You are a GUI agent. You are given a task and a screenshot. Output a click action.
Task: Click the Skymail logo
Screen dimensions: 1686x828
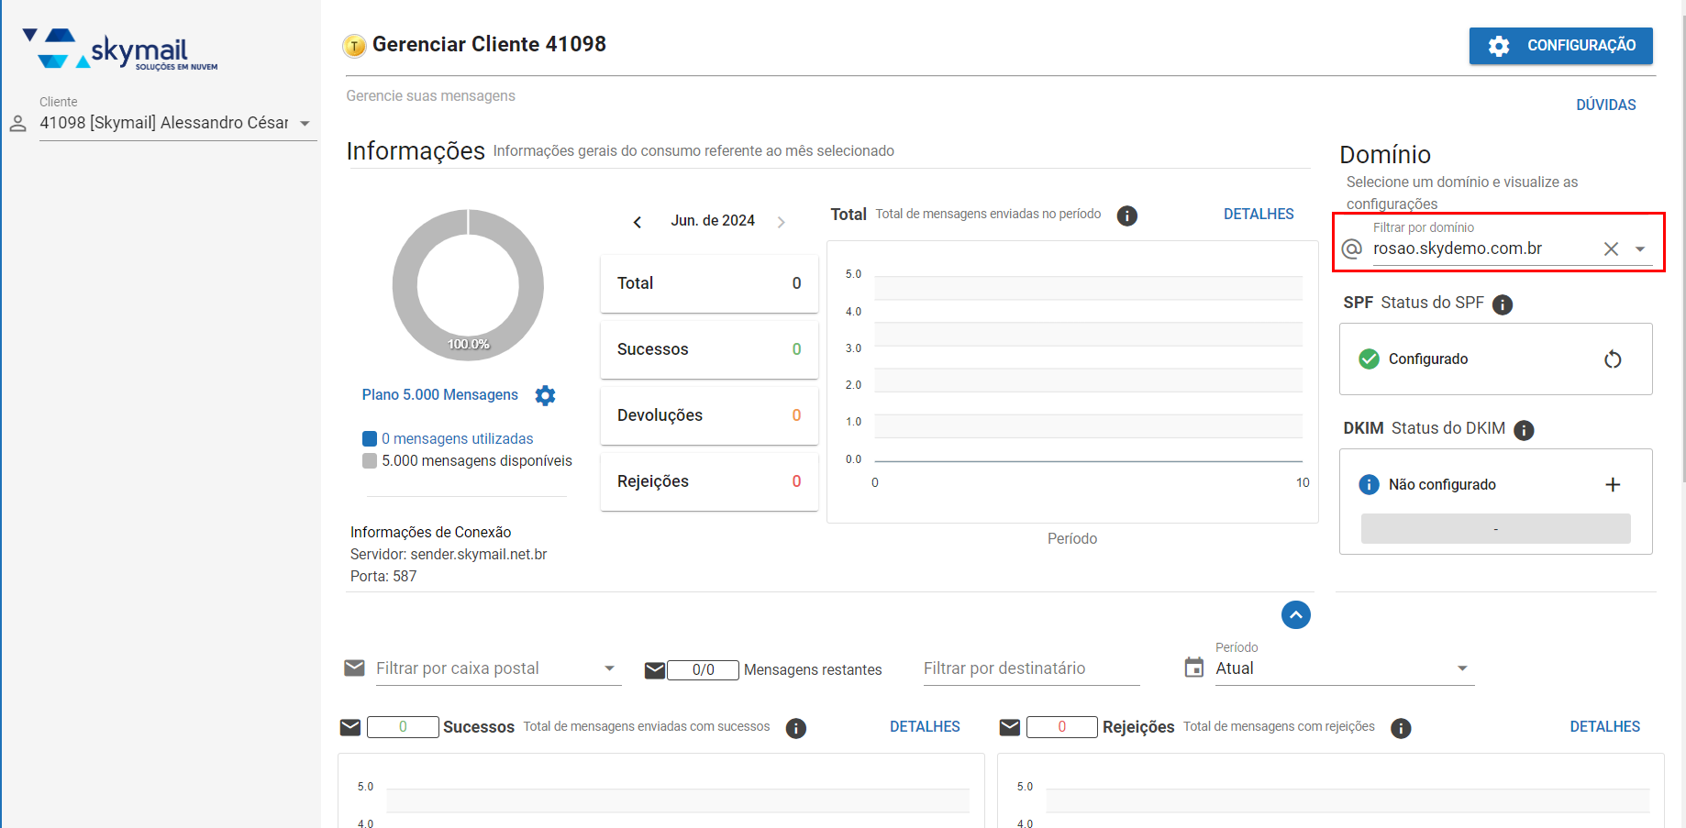pos(120,50)
